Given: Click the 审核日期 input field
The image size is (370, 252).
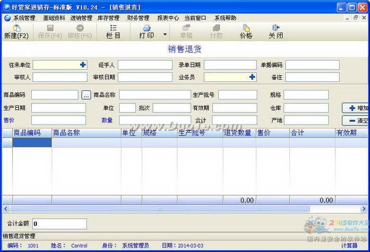Looking at the screenshot, I should pyautogui.click(x=145, y=77).
